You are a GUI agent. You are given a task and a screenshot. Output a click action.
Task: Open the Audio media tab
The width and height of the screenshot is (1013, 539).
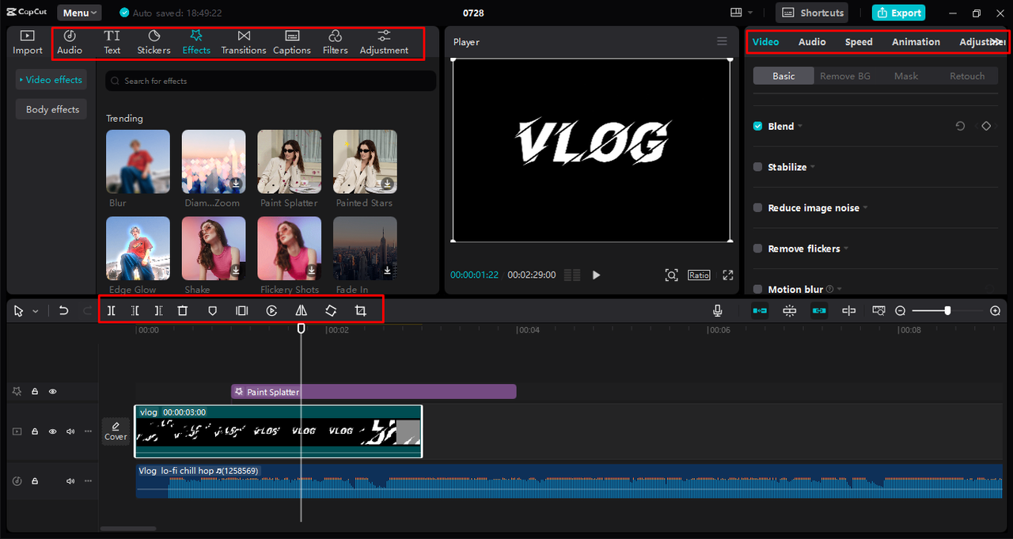[x=70, y=42]
